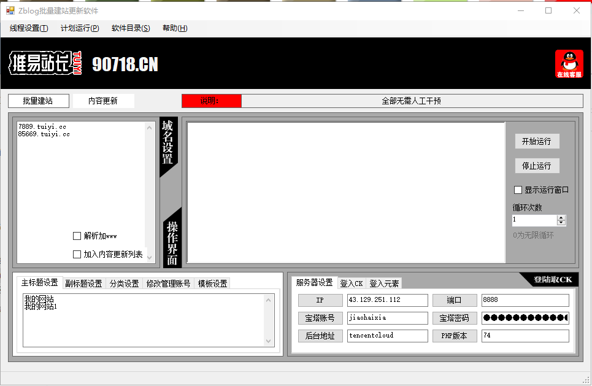Click the 端口 label button

[455, 300]
